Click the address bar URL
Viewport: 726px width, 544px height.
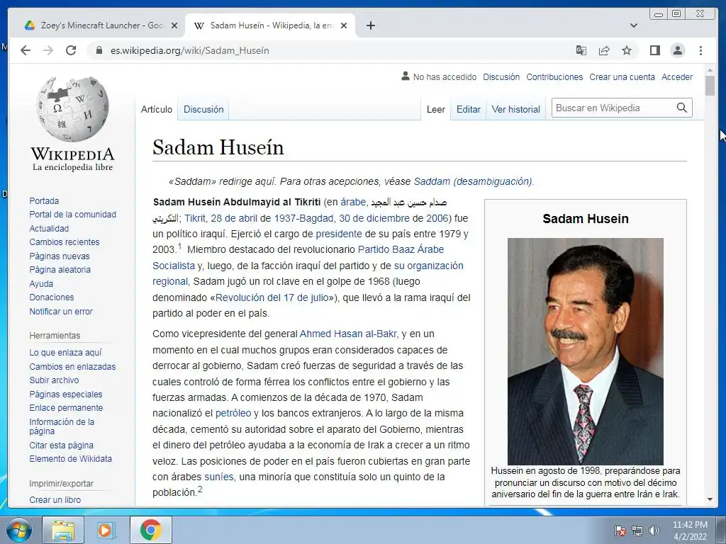[x=190, y=50]
